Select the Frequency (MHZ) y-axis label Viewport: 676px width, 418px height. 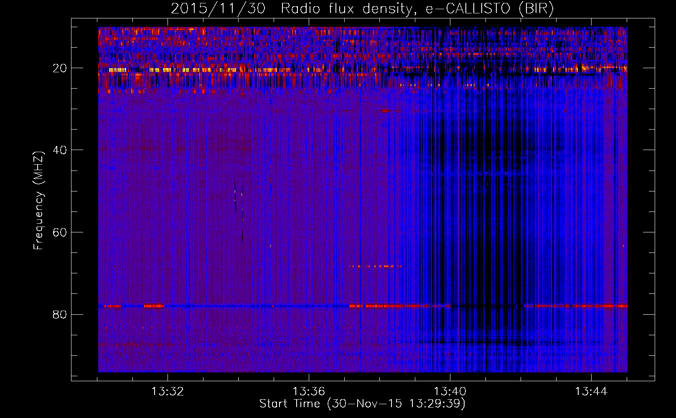pos(38,201)
